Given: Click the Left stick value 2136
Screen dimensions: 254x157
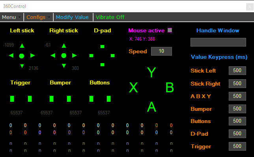Looking at the screenshot, I should (34, 68).
